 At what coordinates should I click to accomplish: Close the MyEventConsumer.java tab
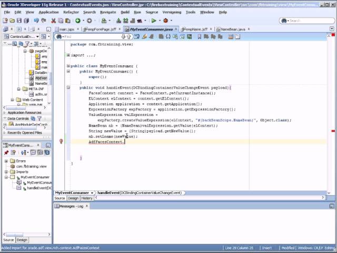coord(176,29)
